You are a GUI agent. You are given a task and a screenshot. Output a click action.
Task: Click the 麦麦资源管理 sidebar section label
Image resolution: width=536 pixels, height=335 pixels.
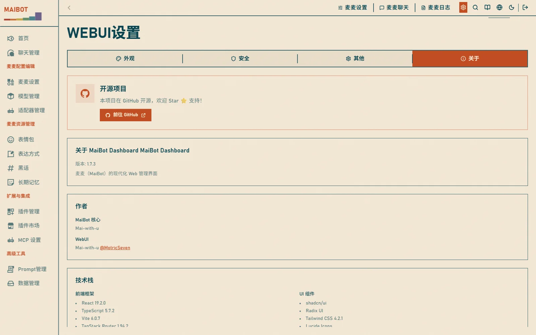coord(21,124)
